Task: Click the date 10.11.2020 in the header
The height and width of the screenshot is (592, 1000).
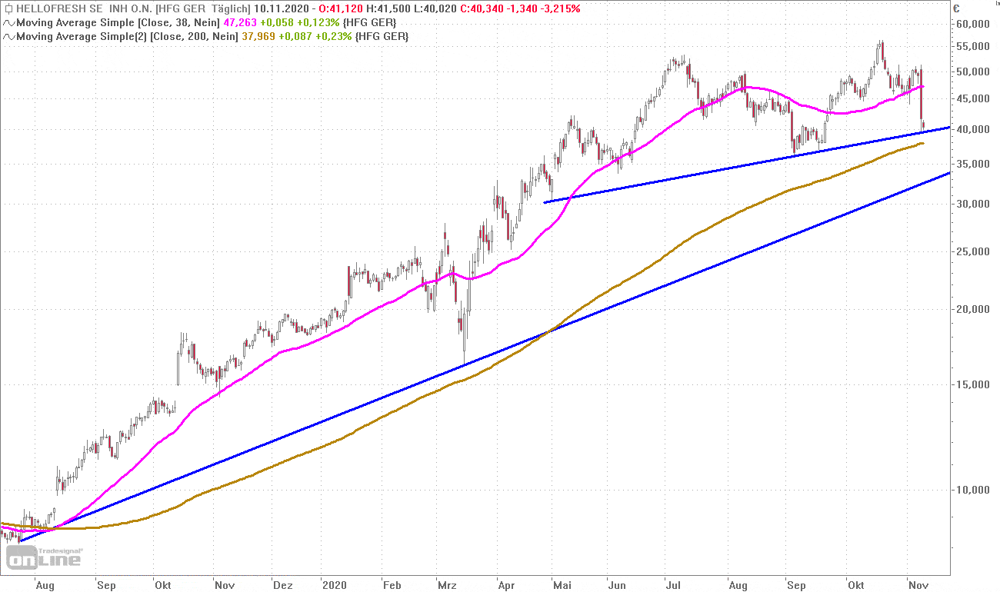Action: [x=282, y=9]
